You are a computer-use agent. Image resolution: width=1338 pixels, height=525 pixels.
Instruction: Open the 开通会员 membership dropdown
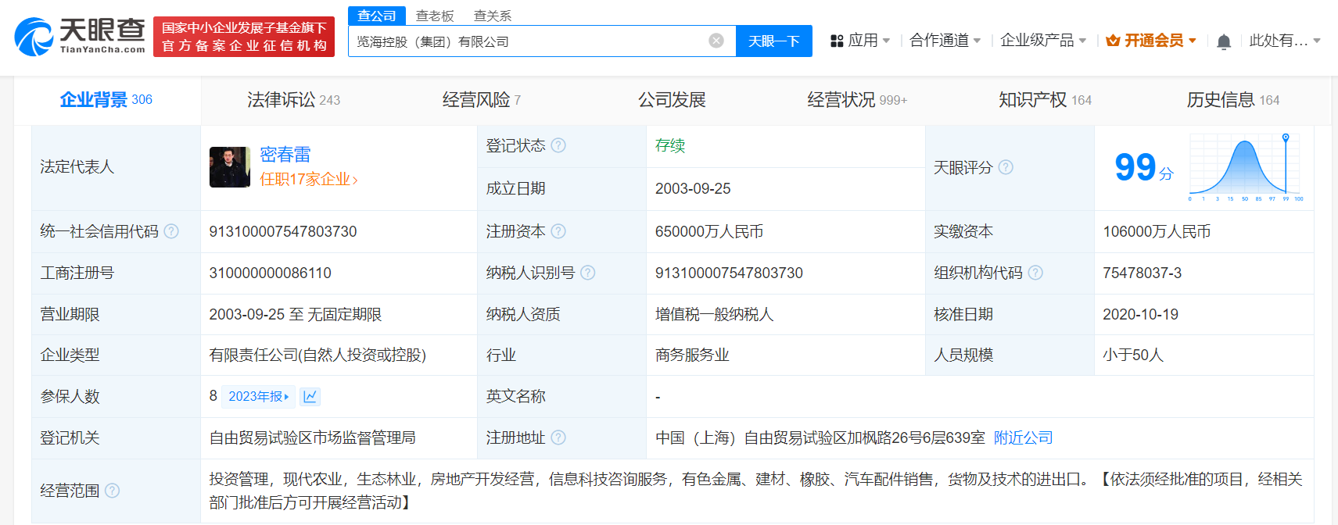click(1151, 41)
